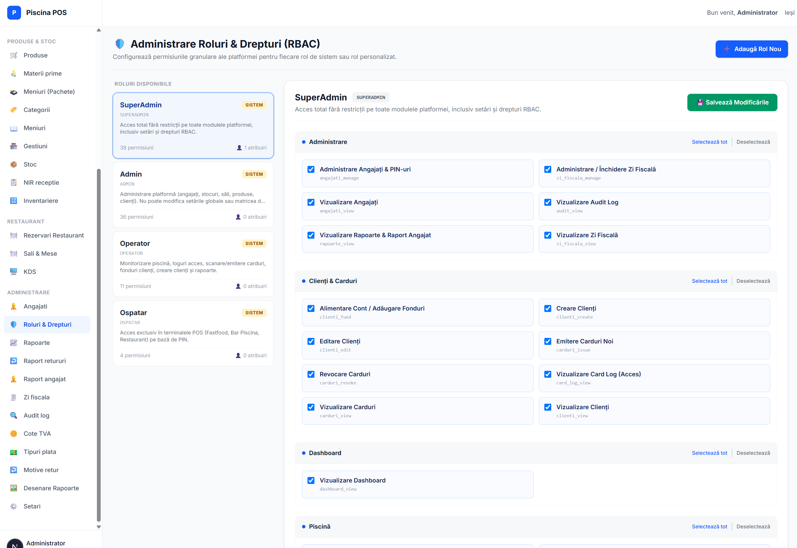Viewport: 797px width, 548px height.
Task: Toggle Vizualizare Zi Fiscală checkbox
Action: 548,235
